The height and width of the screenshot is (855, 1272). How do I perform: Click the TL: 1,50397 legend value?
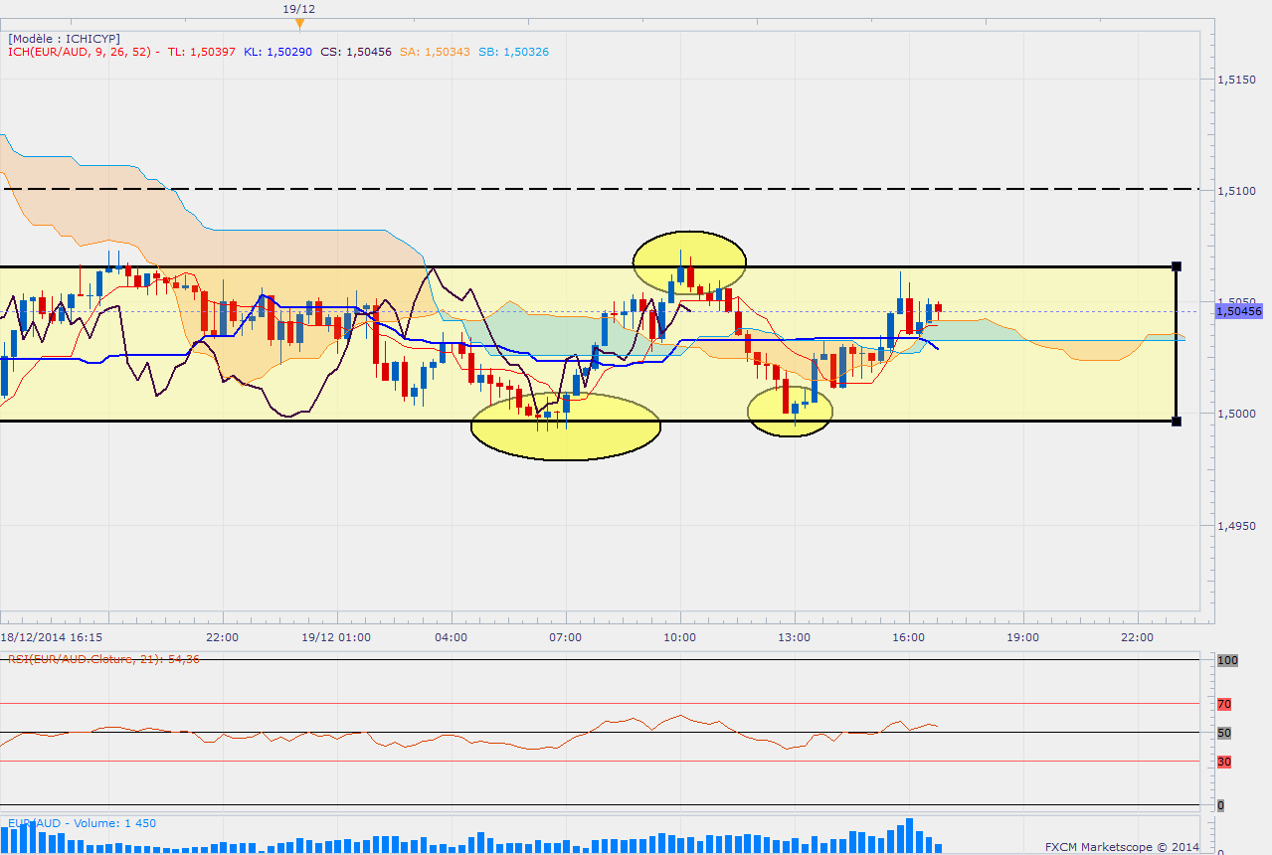(x=202, y=52)
